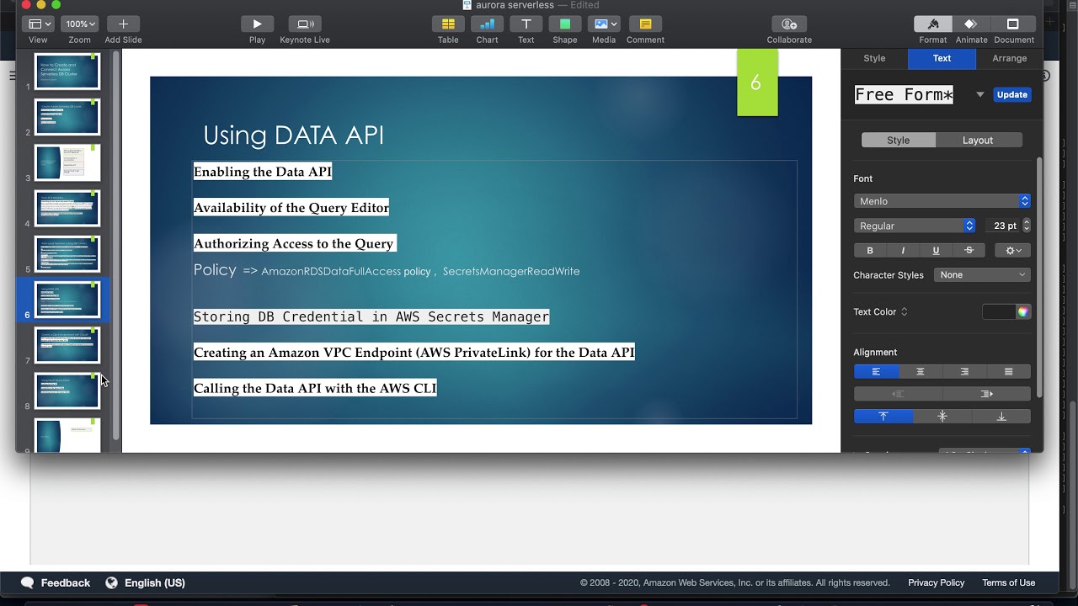The image size is (1078, 606).
Task: Add a Text box
Action: pyautogui.click(x=526, y=24)
